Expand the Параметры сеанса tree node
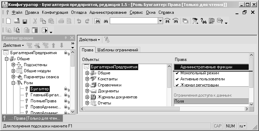Image resolution: width=259 pixels, height=131 pixels. (x=13, y=77)
